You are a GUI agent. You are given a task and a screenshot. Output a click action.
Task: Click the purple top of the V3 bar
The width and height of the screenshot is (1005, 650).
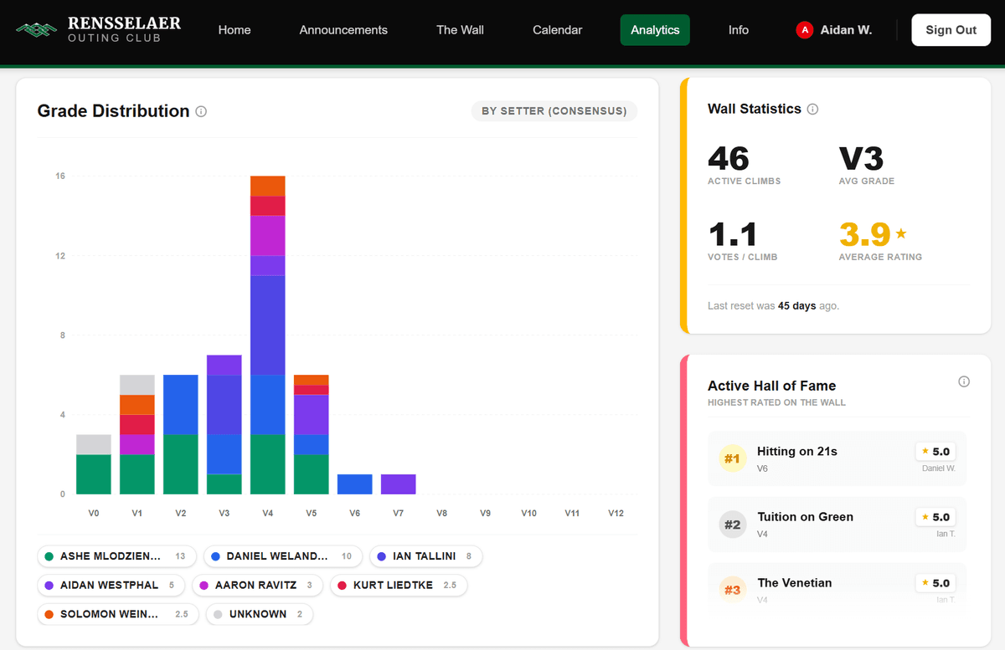click(x=224, y=365)
